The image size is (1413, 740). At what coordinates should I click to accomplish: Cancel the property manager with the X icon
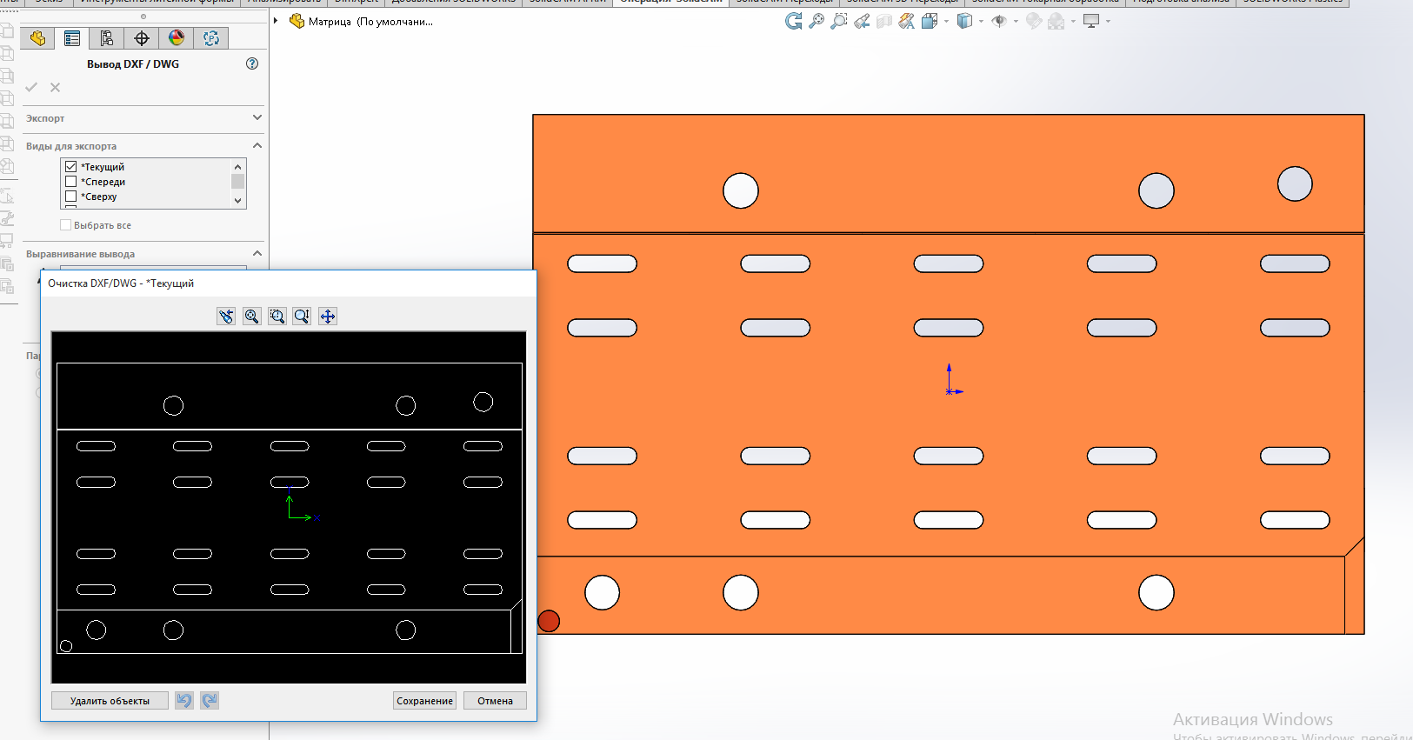click(55, 87)
